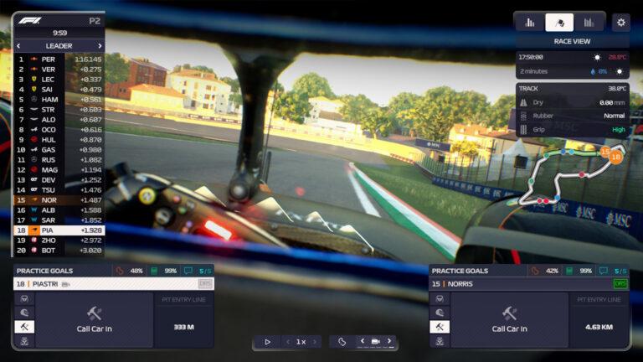Viewport: 643px width, 362px height.
Task: Select VER row in timing tower
Action: 59,70
